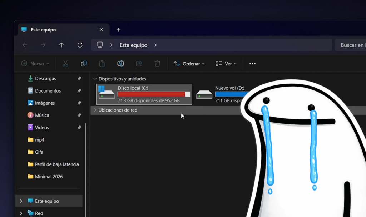Go up one folder level
Viewport: 366px width, 217px height.
pyautogui.click(x=61, y=45)
